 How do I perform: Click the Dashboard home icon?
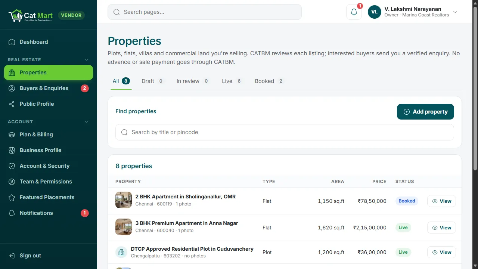tap(12, 42)
